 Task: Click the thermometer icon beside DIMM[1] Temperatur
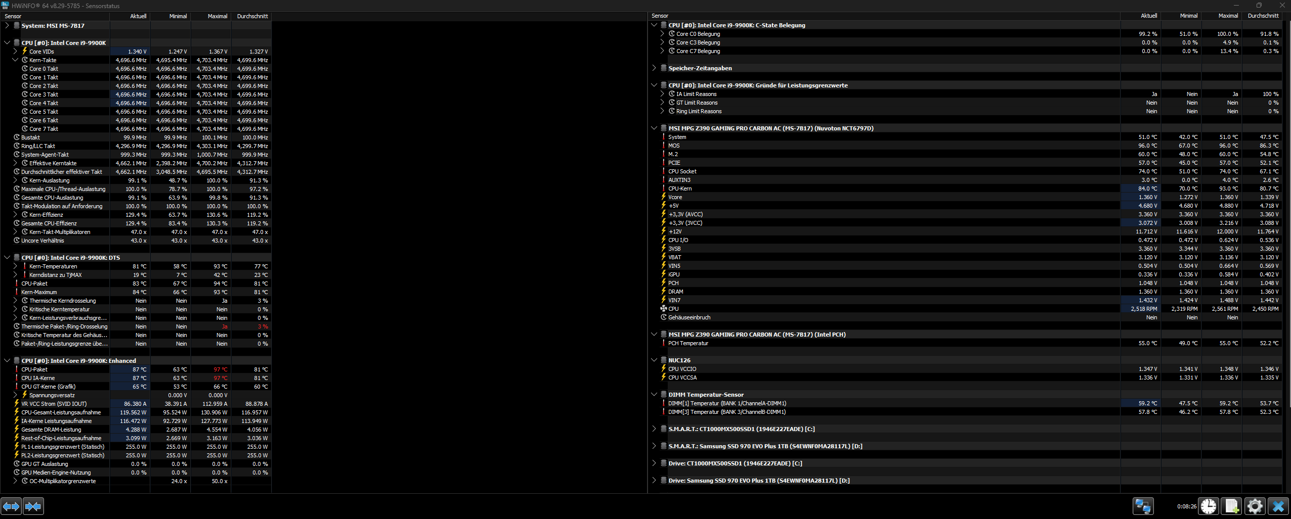[664, 403]
